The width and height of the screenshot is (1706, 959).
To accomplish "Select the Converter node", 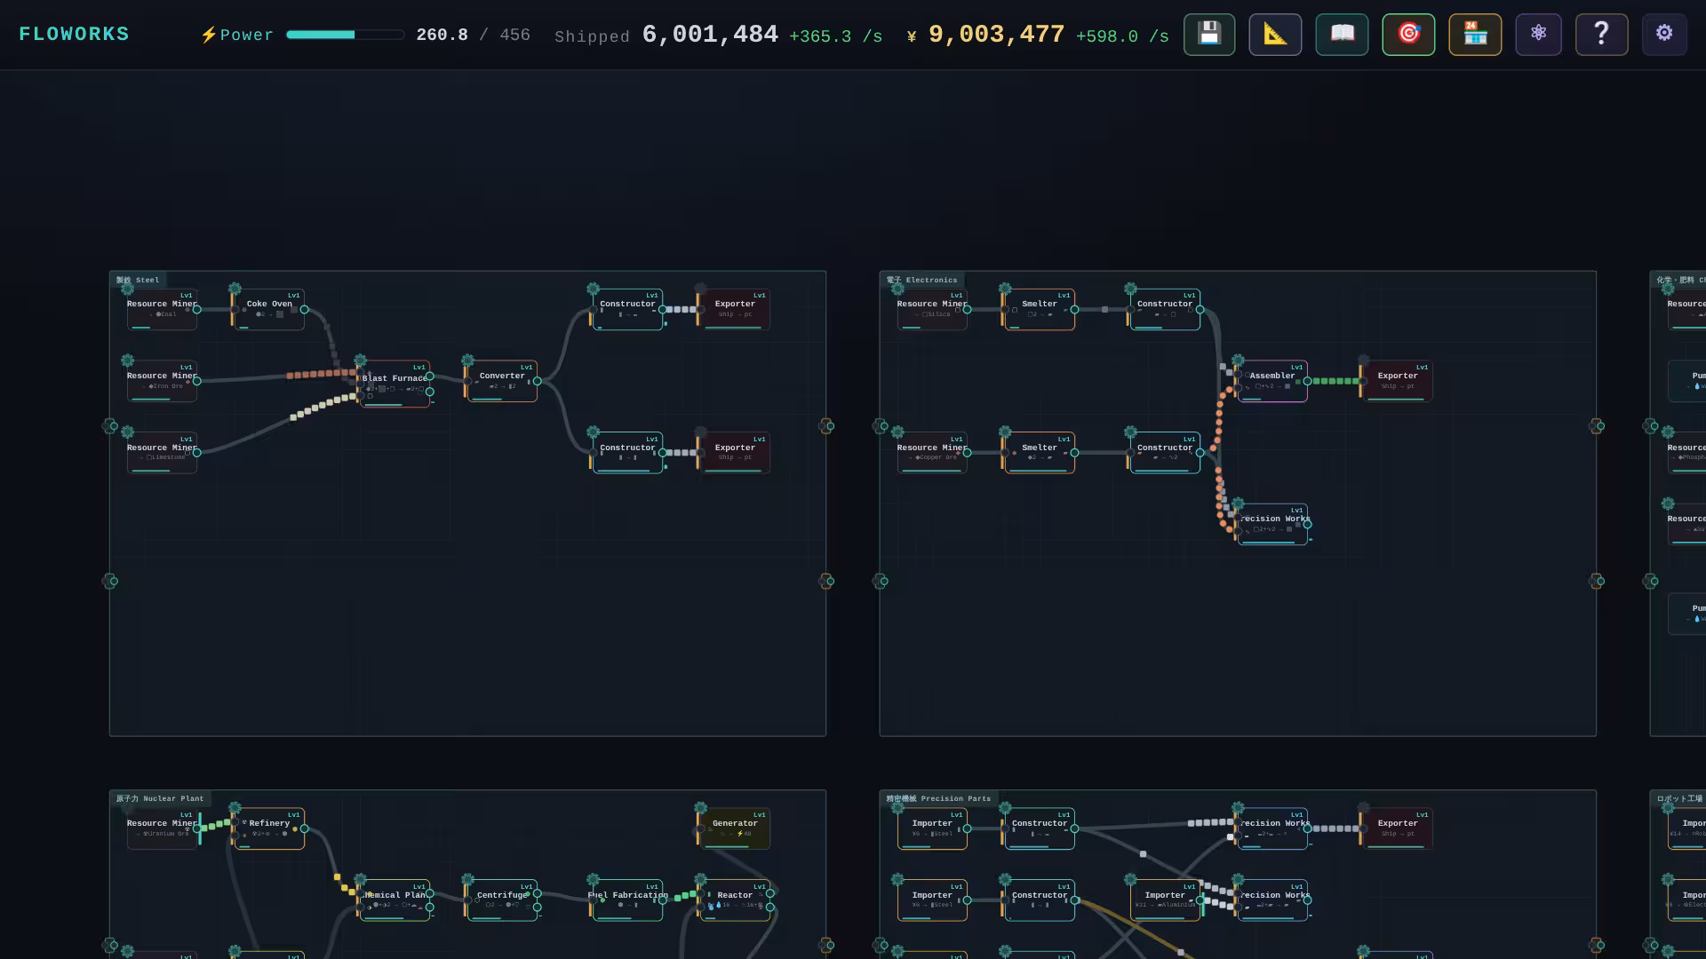I will (x=502, y=381).
